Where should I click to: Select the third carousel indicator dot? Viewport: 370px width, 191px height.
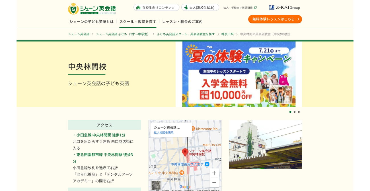pyautogui.click(x=299, y=112)
